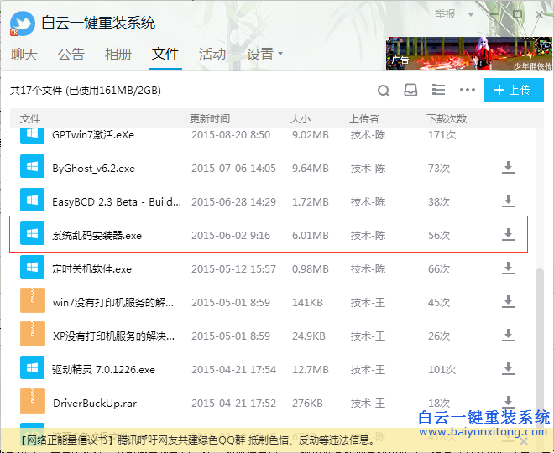Click the 举报 report link
Viewport: 554px width, 453px height.
coord(445,14)
